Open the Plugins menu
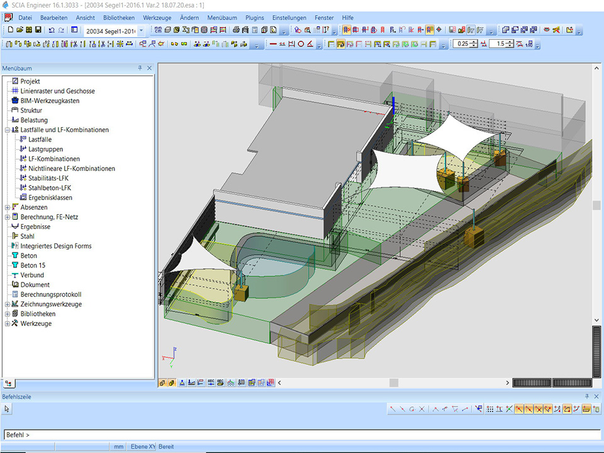Image resolution: width=604 pixels, height=453 pixels. 255,18
